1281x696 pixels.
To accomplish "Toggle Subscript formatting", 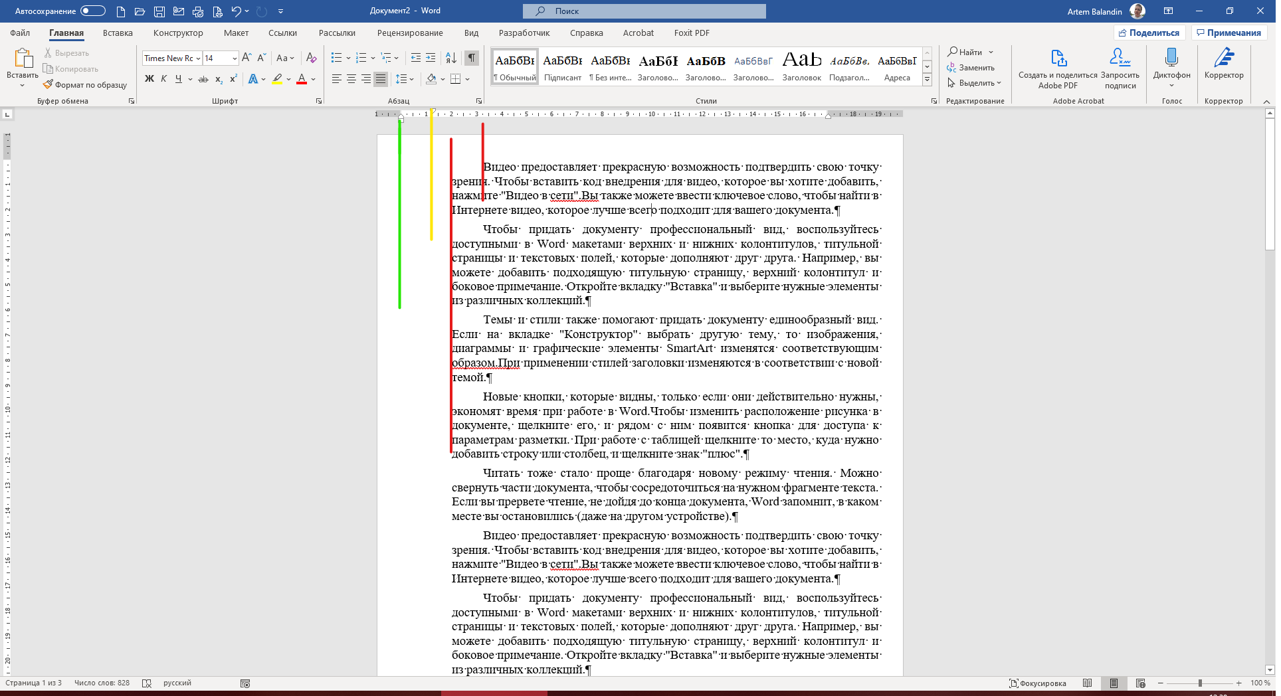I will click(x=219, y=79).
